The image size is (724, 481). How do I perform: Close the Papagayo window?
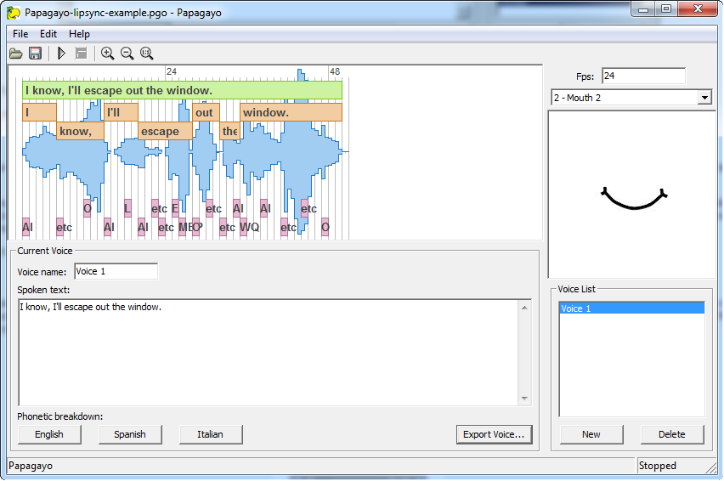pos(698,8)
